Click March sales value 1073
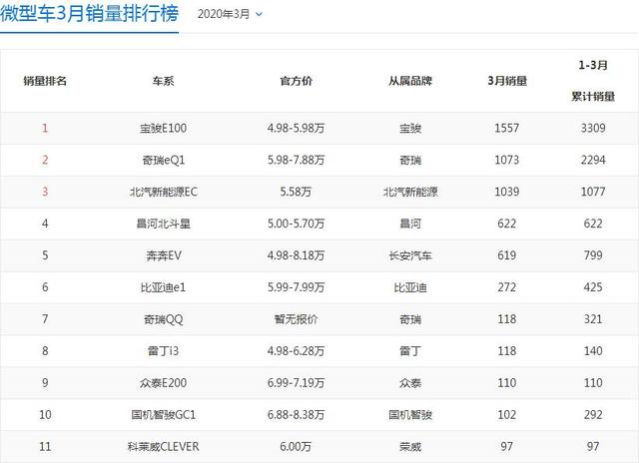 tap(506, 160)
